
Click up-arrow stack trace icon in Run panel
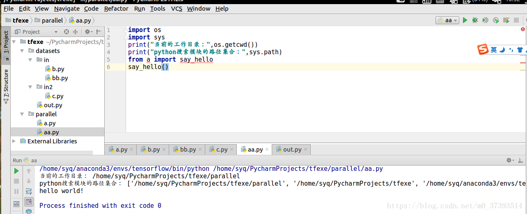[29, 171]
